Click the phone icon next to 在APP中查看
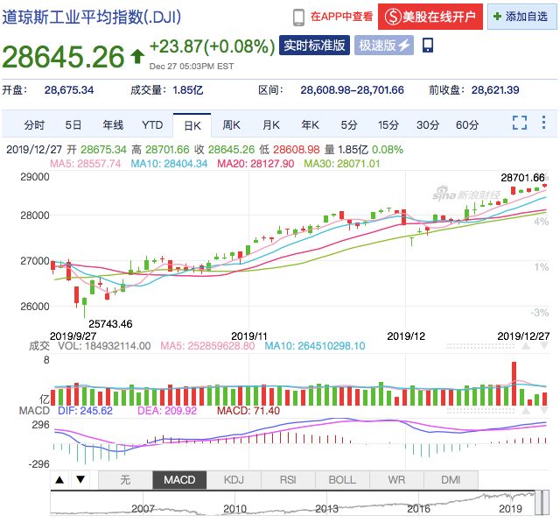 coord(298,16)
